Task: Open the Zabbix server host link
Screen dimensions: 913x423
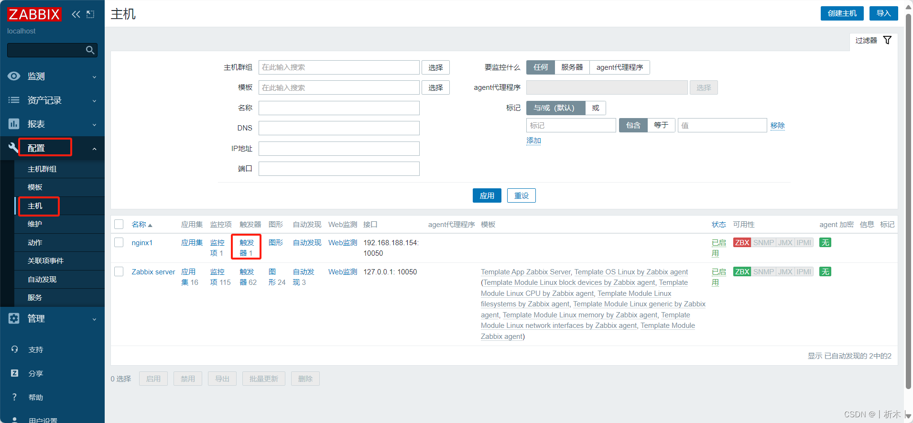Action: pyautogui.click(x=153, y=272)
